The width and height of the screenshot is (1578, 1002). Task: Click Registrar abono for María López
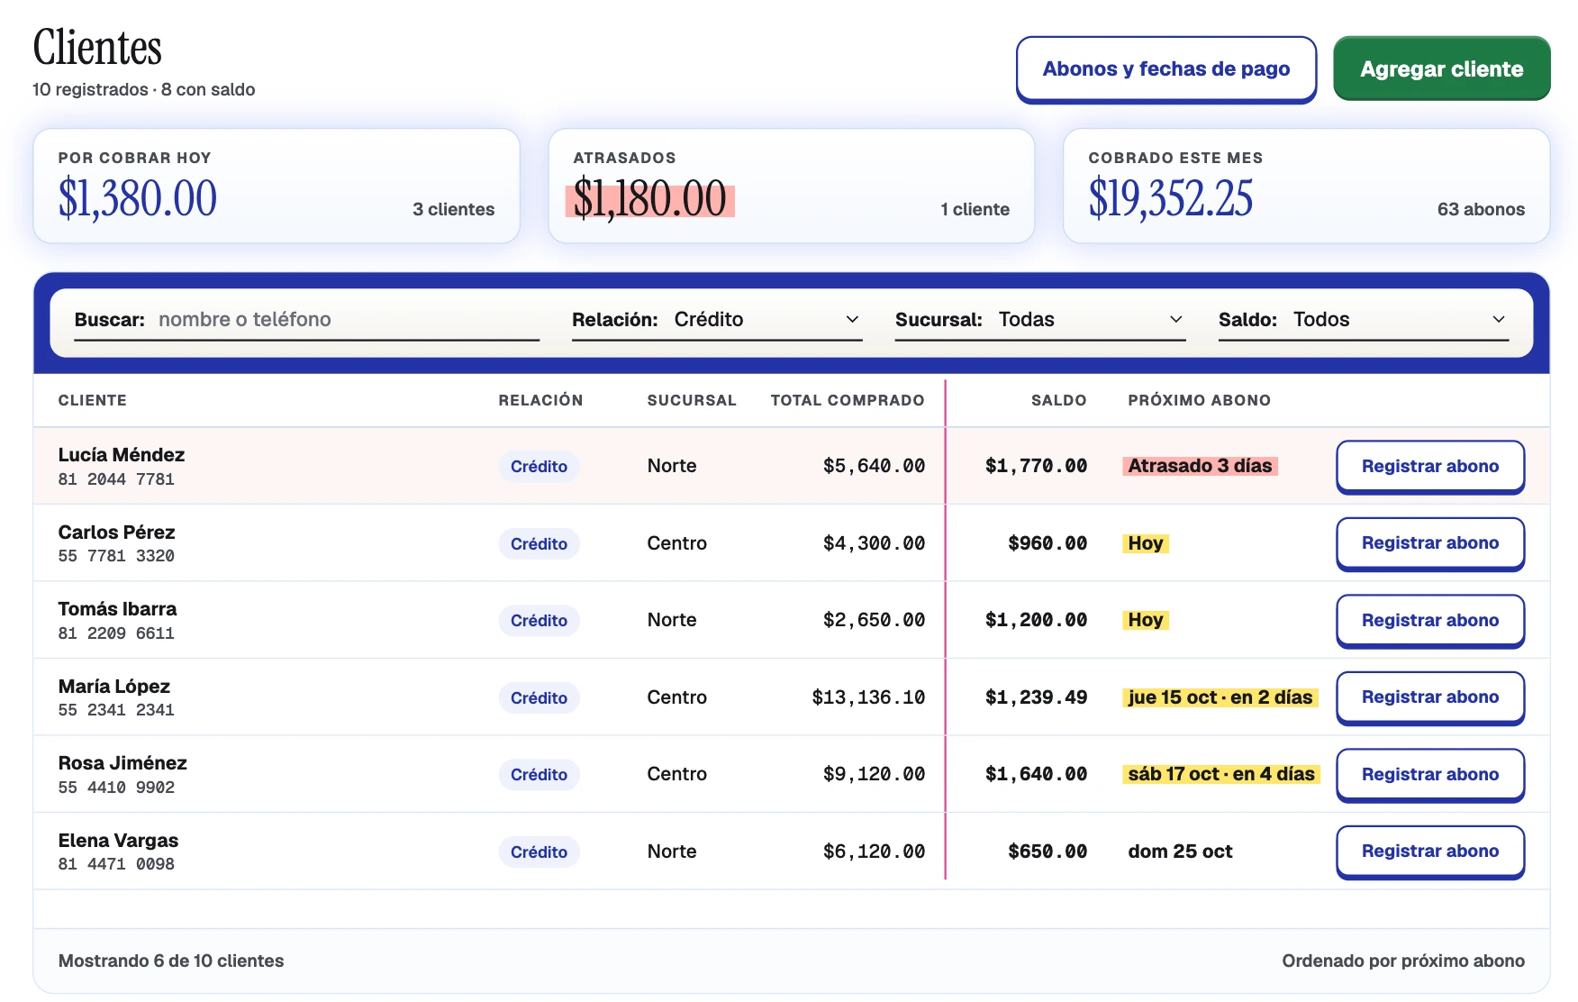click(1430, 697)
